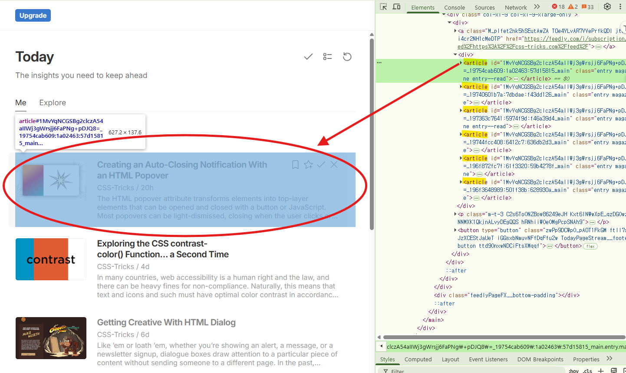Open the 33 issues indicator

[588, 6]
